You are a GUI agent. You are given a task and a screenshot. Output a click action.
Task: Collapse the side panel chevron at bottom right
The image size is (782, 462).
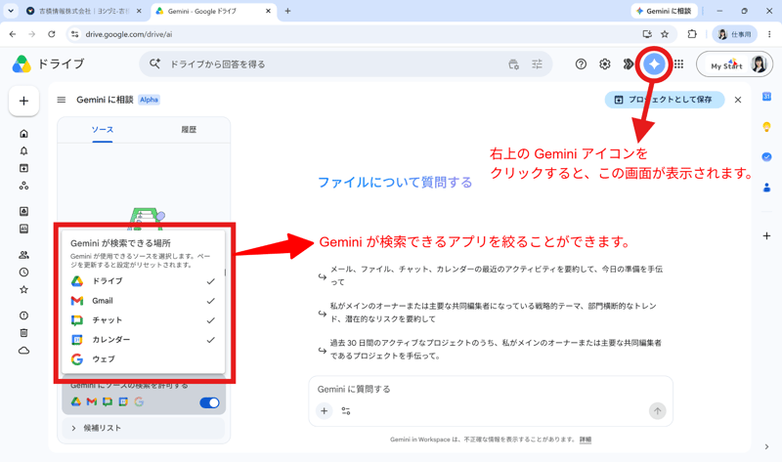pyautogui.click(x=766, y=446)
